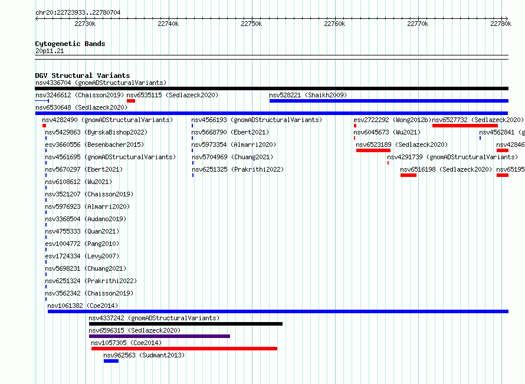Click the esv1004772 (Pang2010) label
This screenshot has width=525, height=384.
click(82, 244)
